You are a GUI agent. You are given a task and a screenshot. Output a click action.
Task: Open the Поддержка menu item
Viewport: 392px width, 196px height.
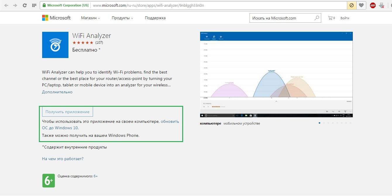155,18
